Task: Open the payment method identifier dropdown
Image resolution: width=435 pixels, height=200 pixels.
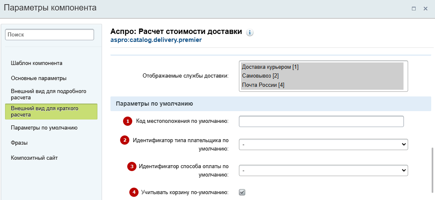Action: pos(323,171)
